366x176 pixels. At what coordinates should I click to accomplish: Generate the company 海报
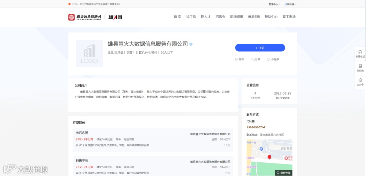pos(240,59)
